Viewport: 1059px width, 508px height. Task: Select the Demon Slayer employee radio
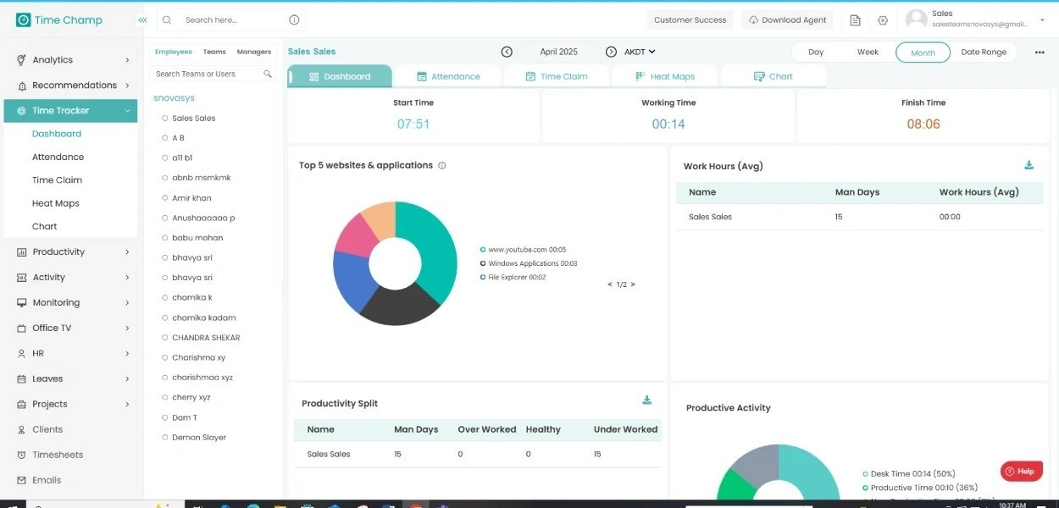(165, 438)
